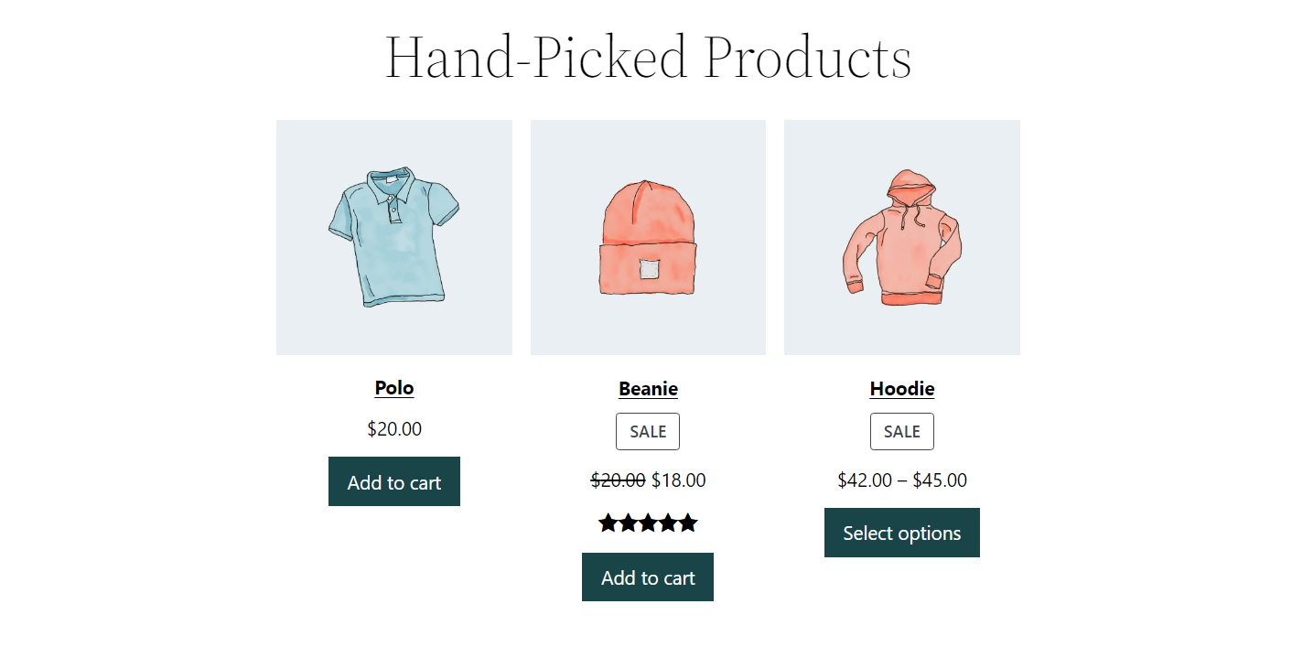Click the SALE badge on the Beanie
Image resolution: width=1292 pixels, height=647 pixels.
(647, 431)
